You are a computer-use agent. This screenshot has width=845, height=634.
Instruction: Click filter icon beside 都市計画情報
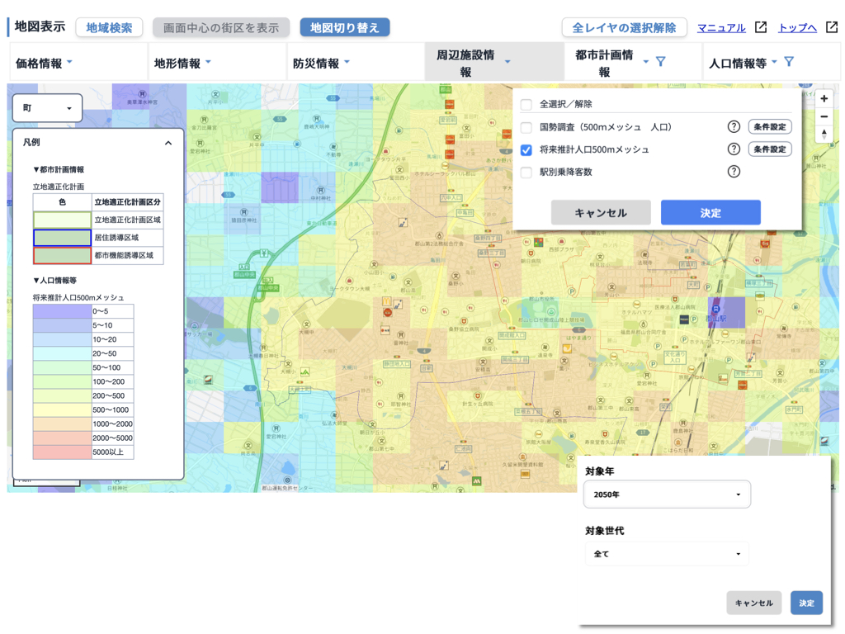(x=660, y=62)
